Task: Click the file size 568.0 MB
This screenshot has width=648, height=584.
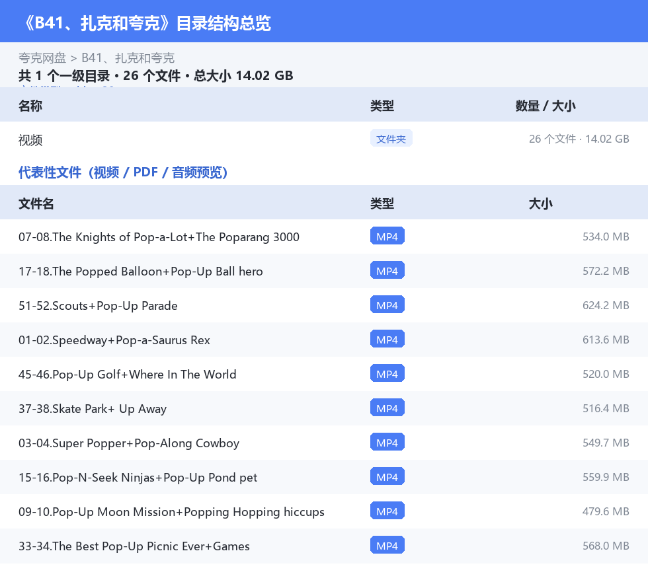Action: point(606,545)
